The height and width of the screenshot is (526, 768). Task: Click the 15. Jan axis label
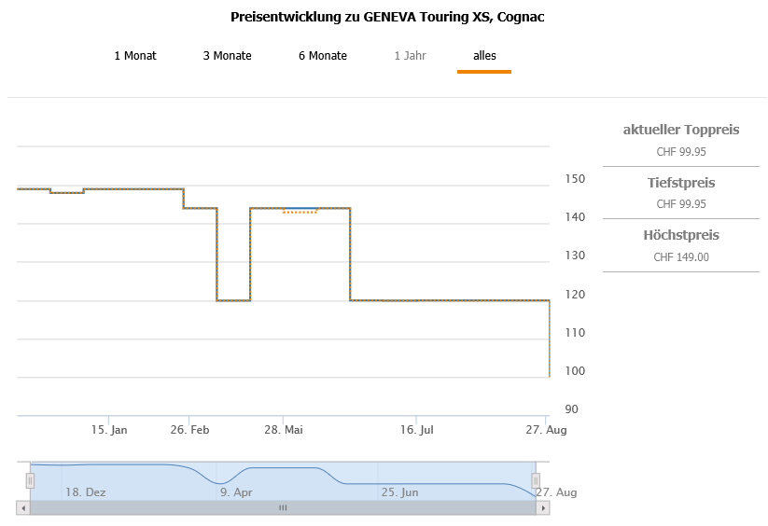[x=109, y=430]
